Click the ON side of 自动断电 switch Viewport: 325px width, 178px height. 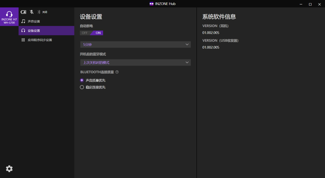point(98,33)
